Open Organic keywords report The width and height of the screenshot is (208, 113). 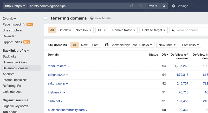coord(15,106)
